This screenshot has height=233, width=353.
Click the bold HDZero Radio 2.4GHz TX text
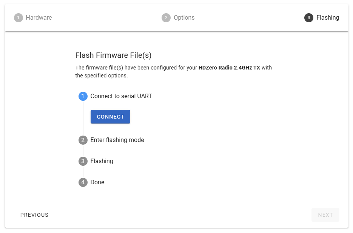pyautogui.click(x=229, y=68)
